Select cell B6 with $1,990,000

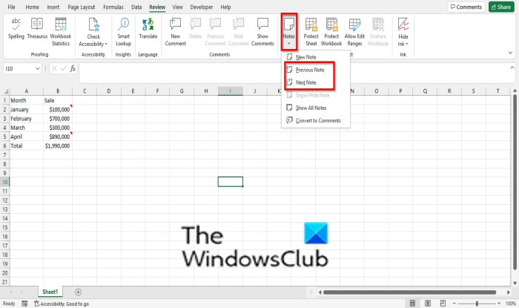point(58,145)
